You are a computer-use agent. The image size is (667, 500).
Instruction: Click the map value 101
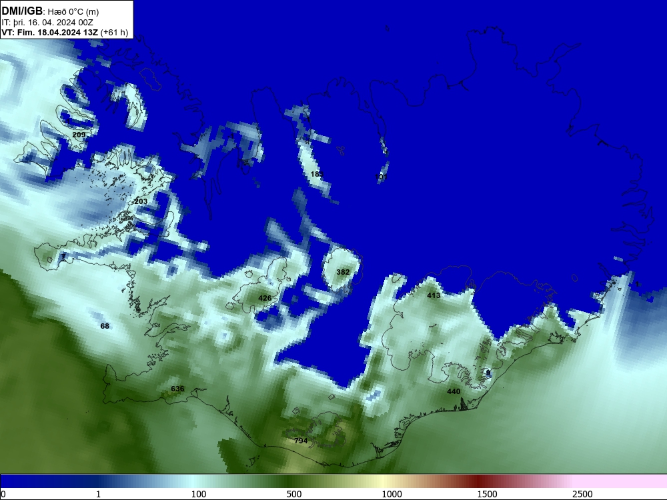coord(381,177)
